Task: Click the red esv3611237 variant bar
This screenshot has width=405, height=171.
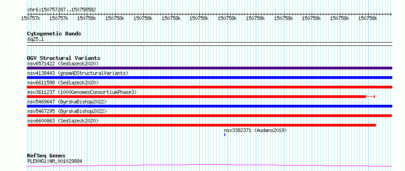Action: [x=196, y=97]
